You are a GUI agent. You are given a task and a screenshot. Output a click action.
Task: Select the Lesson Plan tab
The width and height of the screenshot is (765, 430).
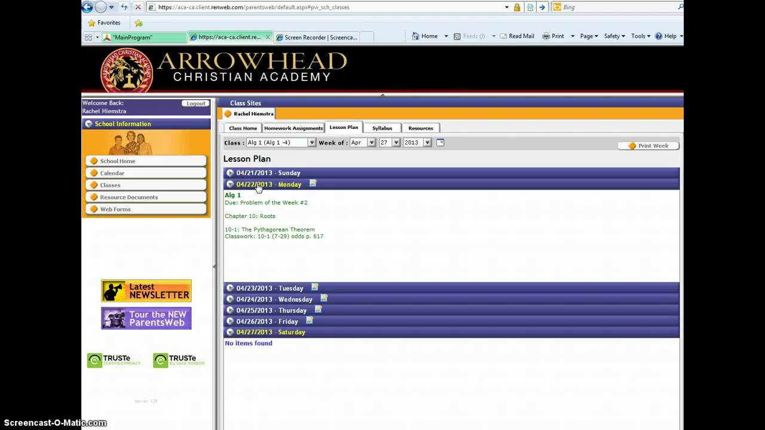tap(344, 127)
